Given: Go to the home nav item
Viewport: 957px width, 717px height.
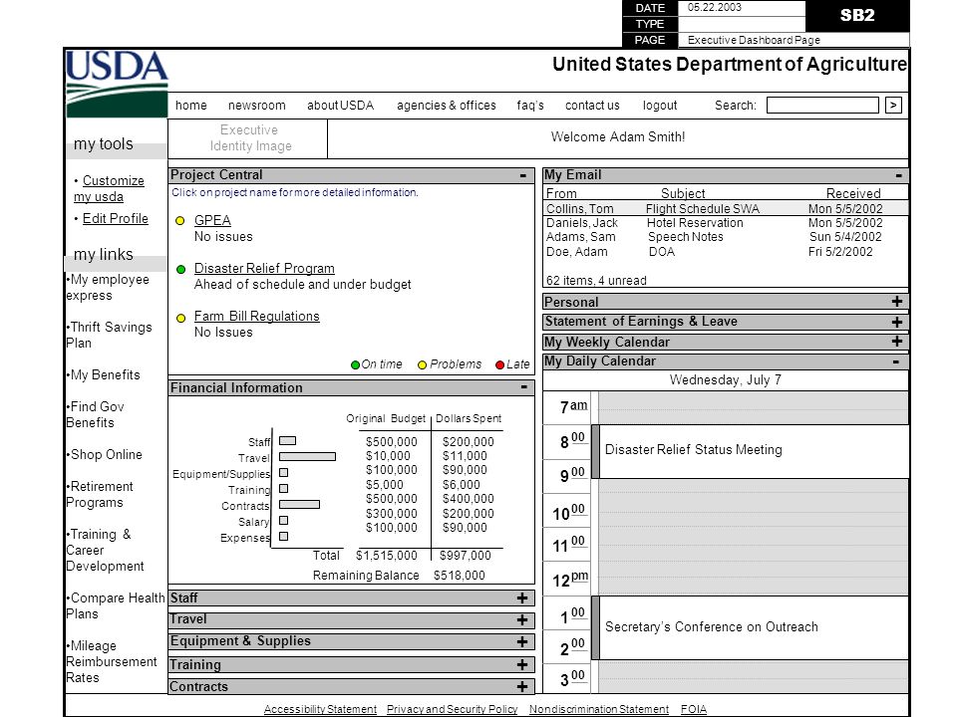Looking at the screenshot, I should pos(191,106).
